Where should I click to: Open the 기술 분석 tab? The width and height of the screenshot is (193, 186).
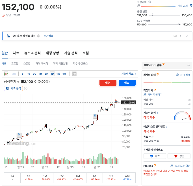[x=71, y=53]
